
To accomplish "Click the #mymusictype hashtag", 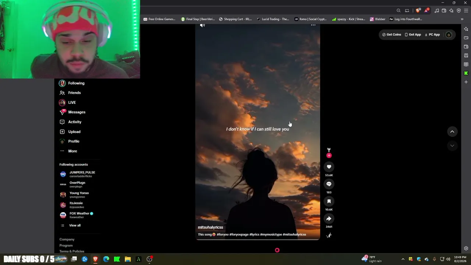I will (x=271, y=234).
